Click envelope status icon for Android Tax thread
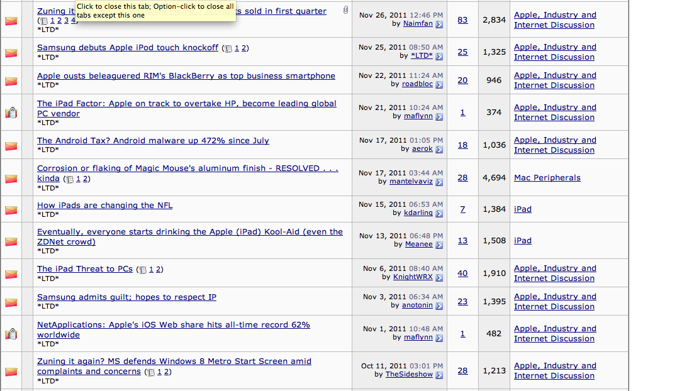The height and width of the screenshot is (391, 677). 11,146
